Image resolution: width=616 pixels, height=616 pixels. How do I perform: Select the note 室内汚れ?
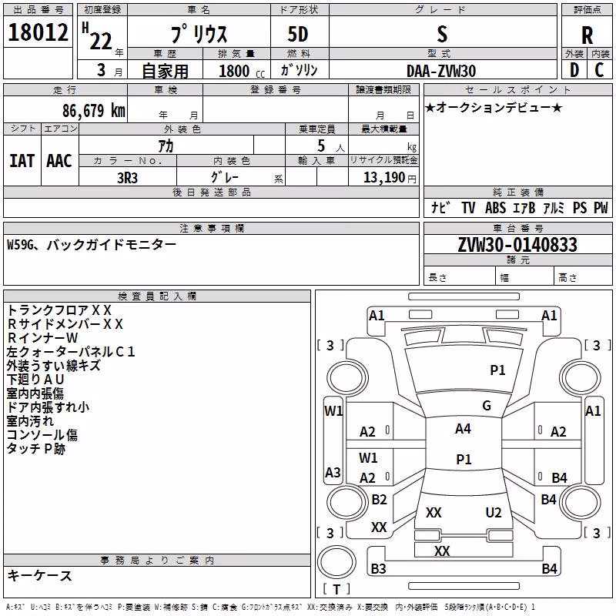tap(30, 421)
